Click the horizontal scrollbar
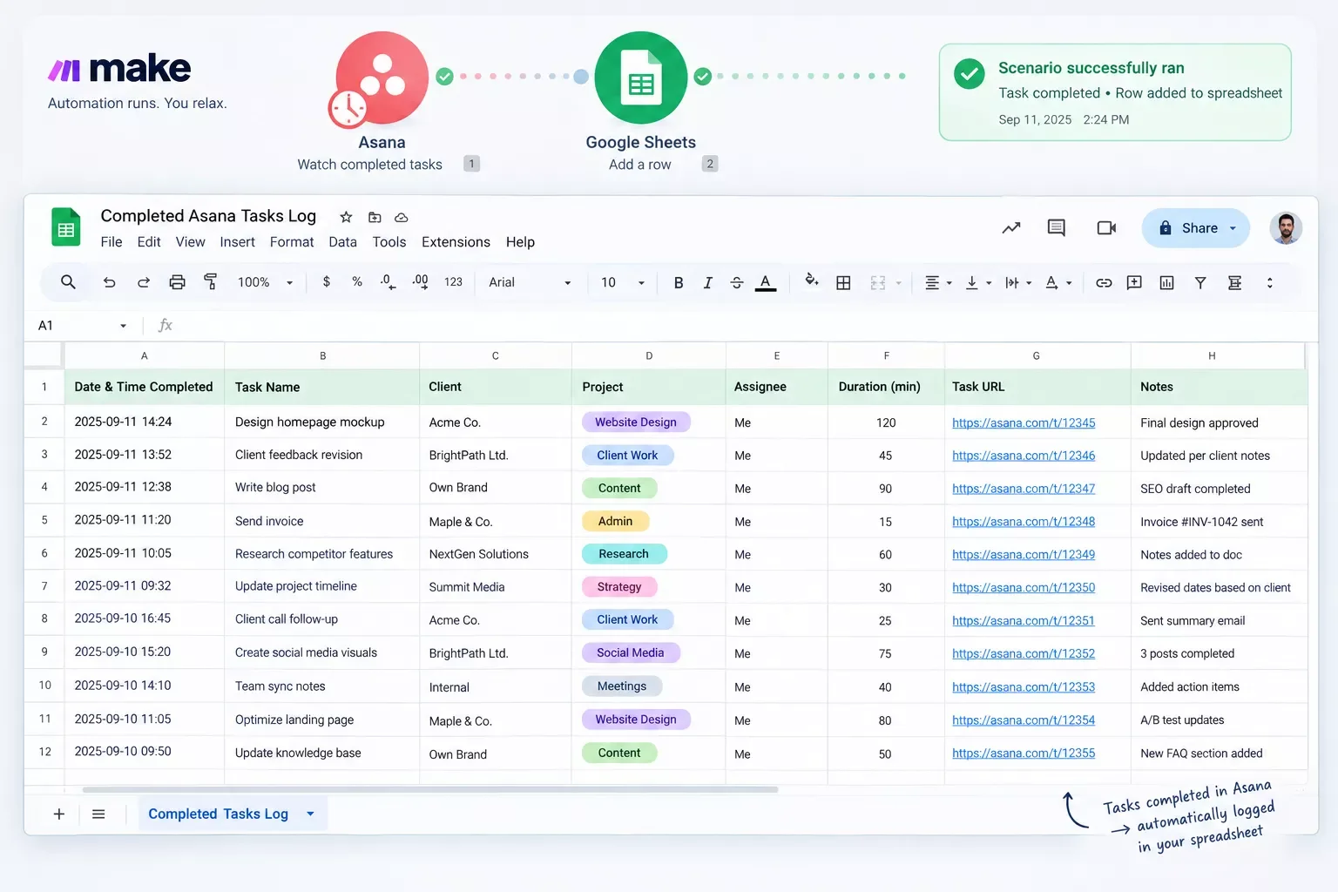This screenshot has width=1338, height=892. 430,789
